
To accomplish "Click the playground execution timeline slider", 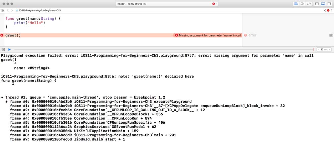I will 164,49.
